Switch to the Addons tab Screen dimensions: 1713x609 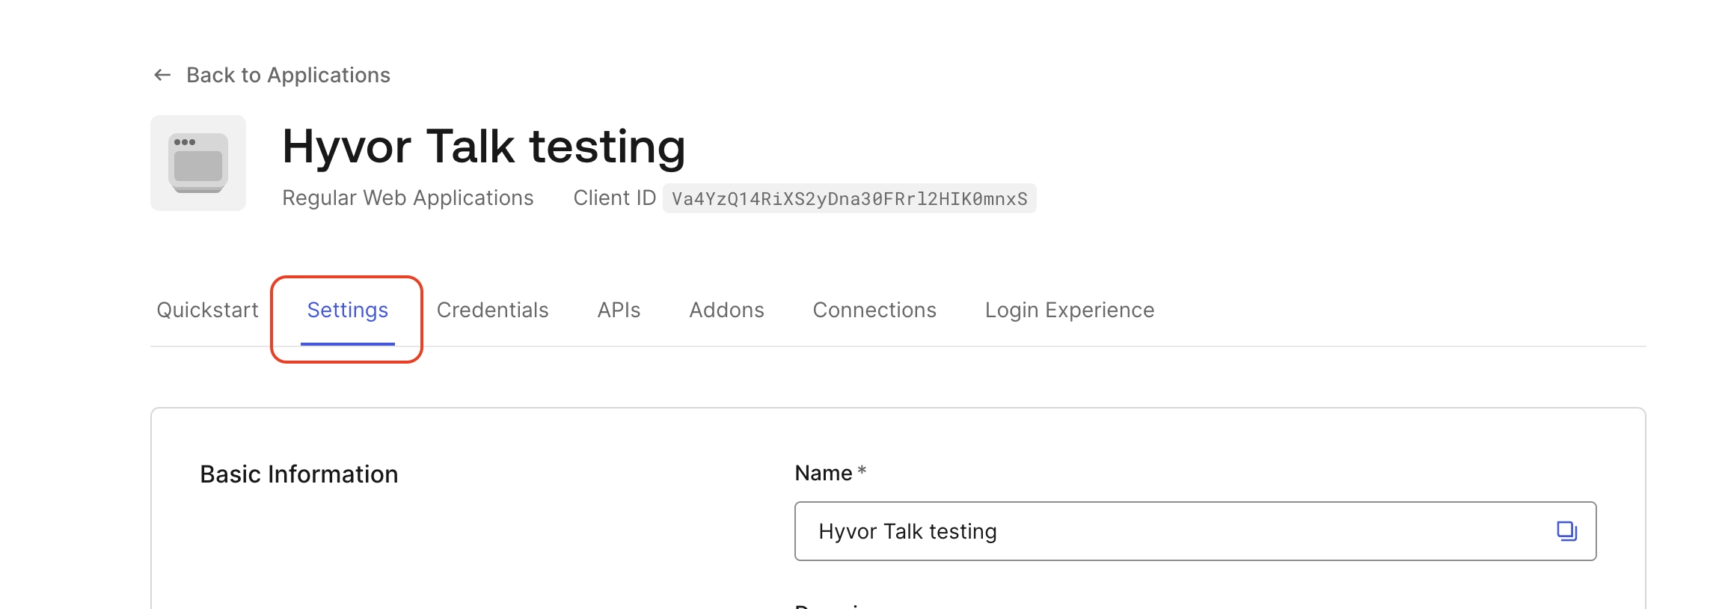(726, 310)
